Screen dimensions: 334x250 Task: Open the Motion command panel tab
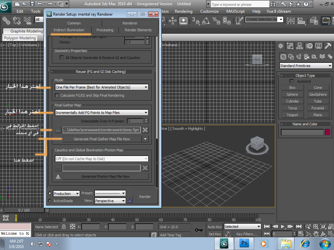pyautogui.click(x=309, y=46)
